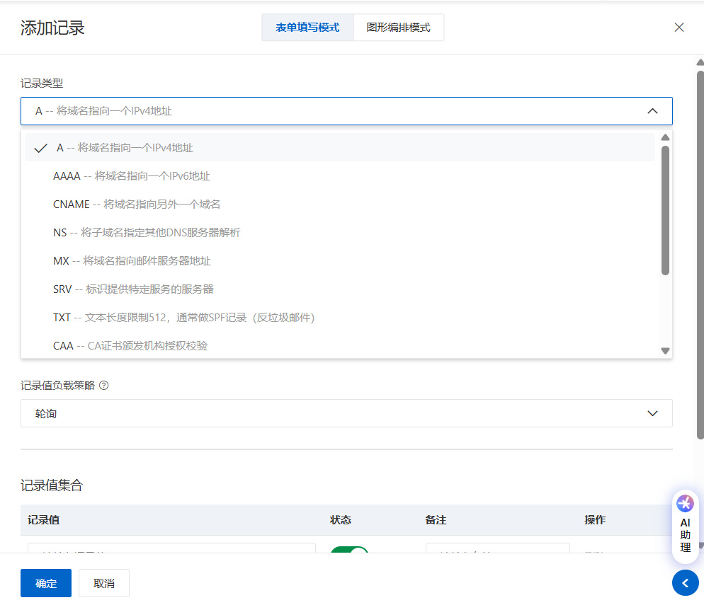Switch to 表单填写模式 tab

[x=307, y=28]
